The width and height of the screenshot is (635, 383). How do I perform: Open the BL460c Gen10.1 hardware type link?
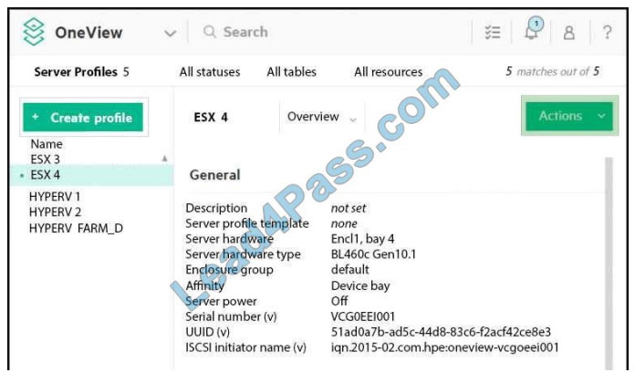click(373, 254)
